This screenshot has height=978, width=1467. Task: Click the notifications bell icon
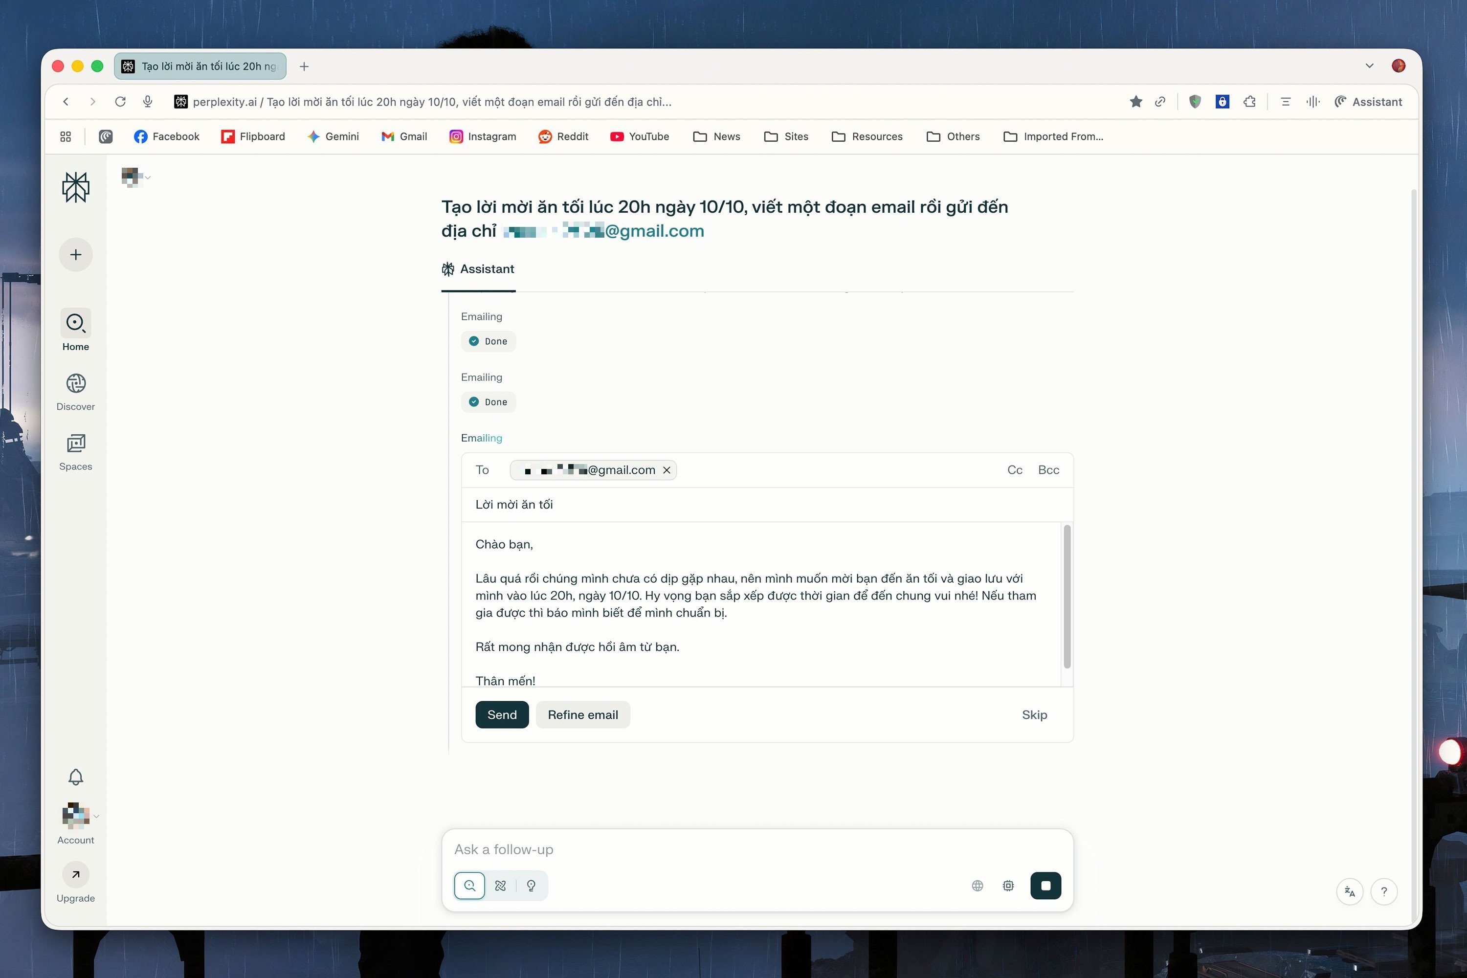pyautogui.click(x=75, y=777)
